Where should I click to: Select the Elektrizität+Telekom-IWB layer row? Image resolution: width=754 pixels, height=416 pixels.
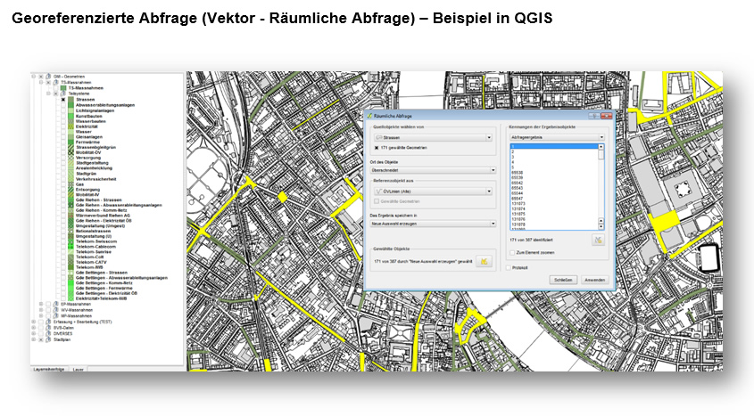point(102,298)
